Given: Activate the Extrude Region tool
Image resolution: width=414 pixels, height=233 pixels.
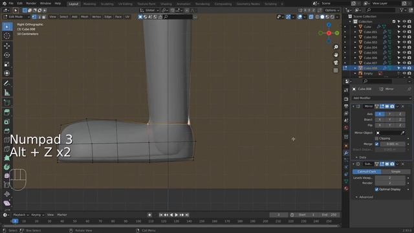Looking at the screenshot, I should point(7,113).
